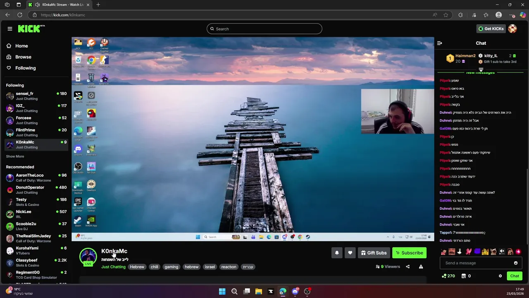Click the chat scrollbar

pyautogui.click(x=527, y=207)
